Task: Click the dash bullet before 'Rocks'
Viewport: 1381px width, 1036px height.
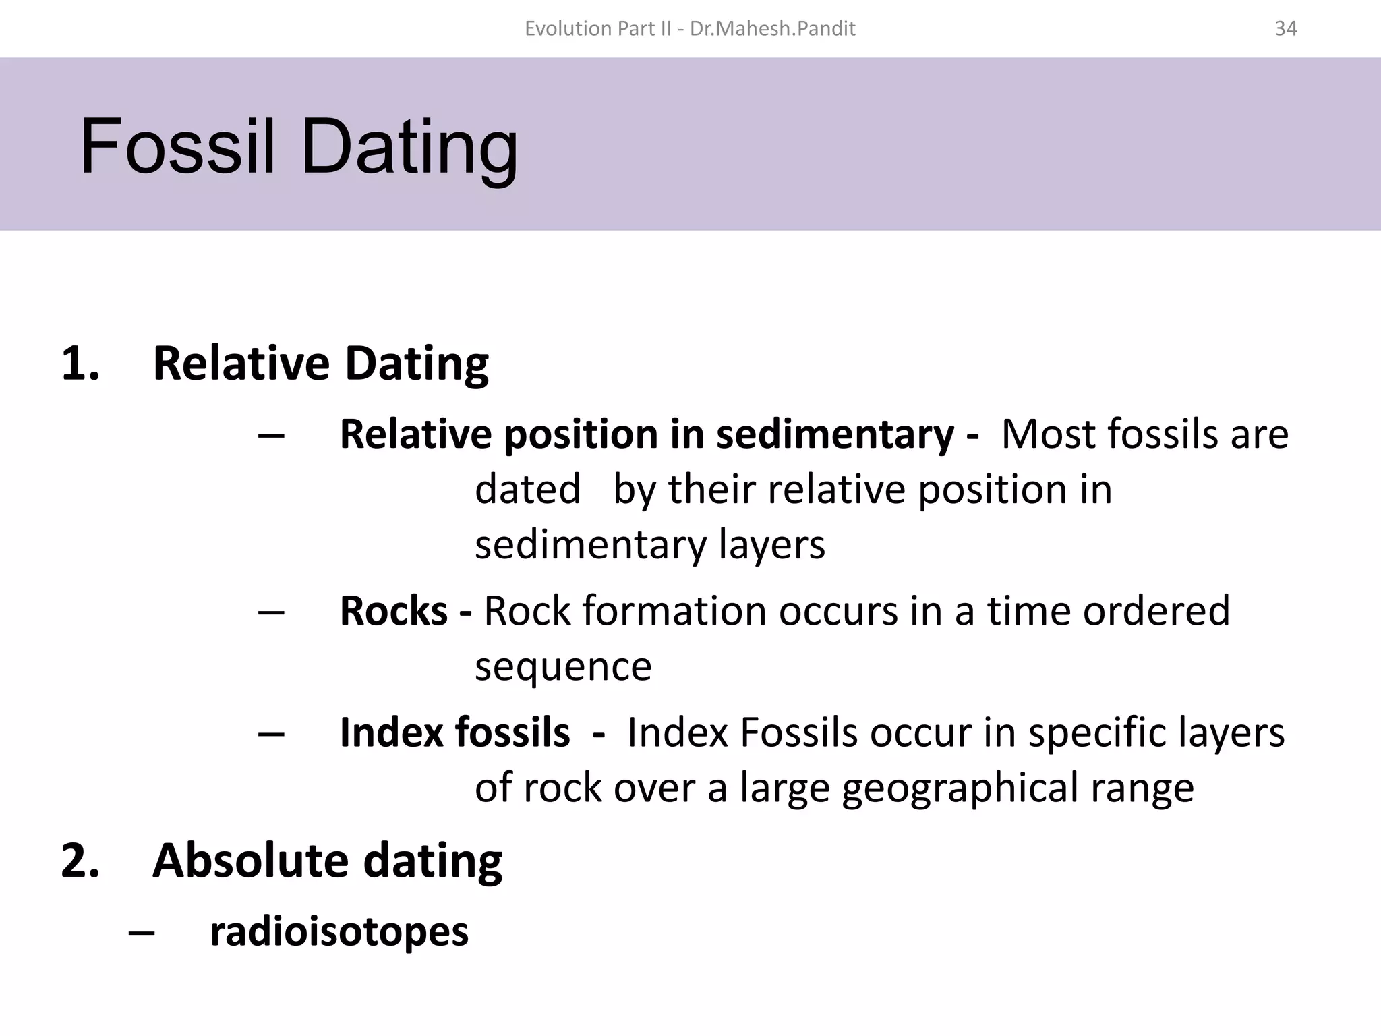Action: tap(270, 612)
